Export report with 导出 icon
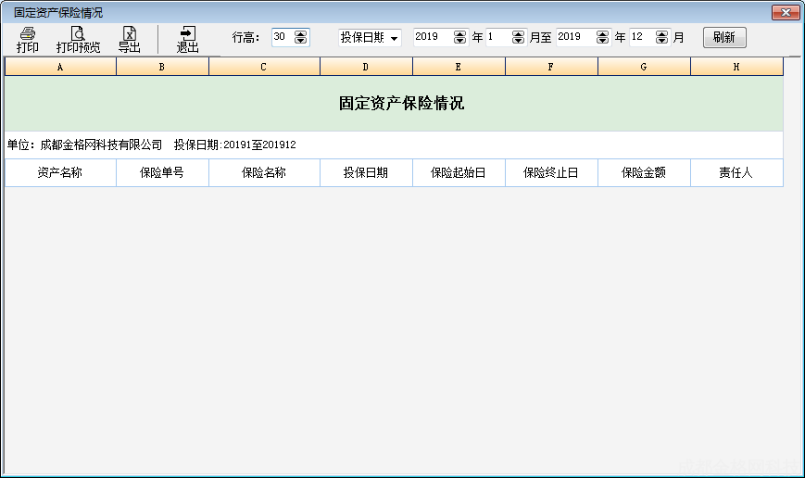The image size is (805, 478). coord(130,39)
